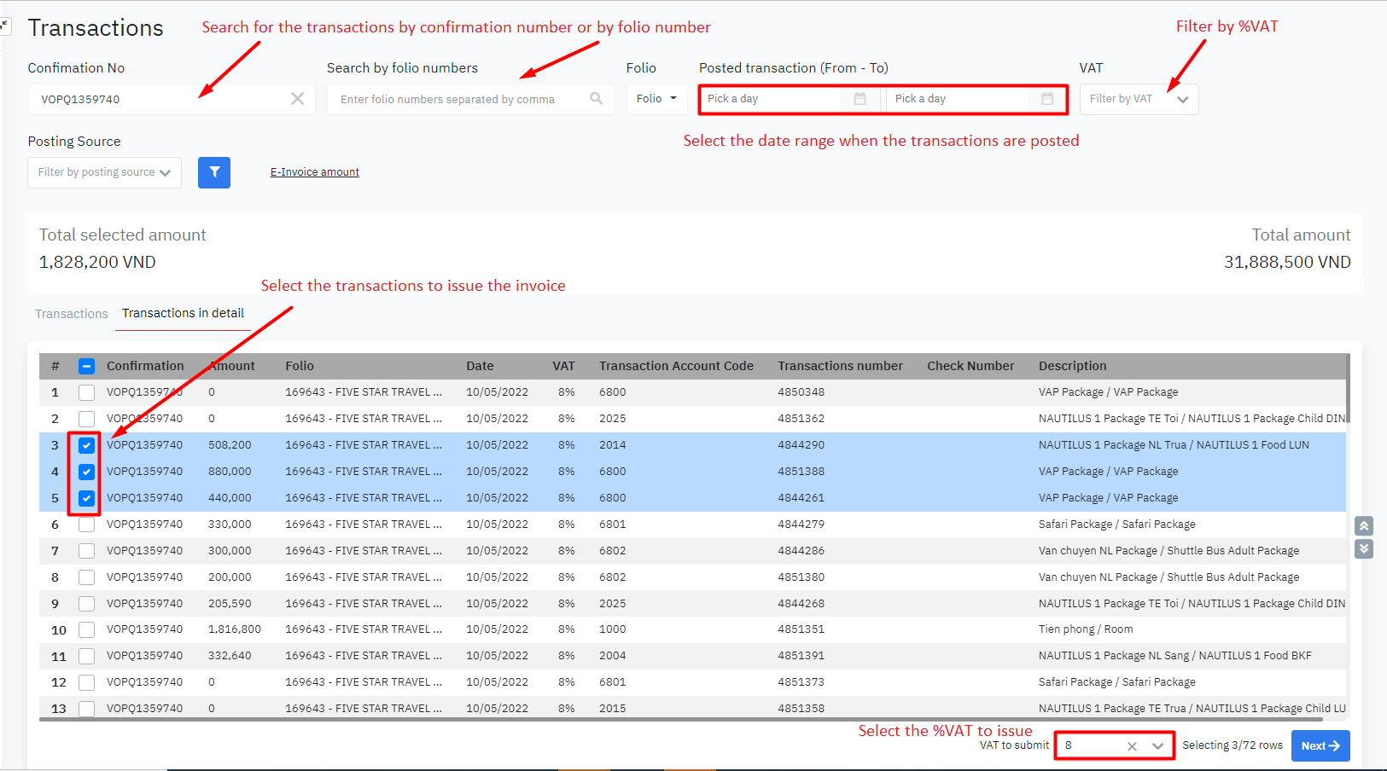Open the E-Invoice amount link

[314, 172]
